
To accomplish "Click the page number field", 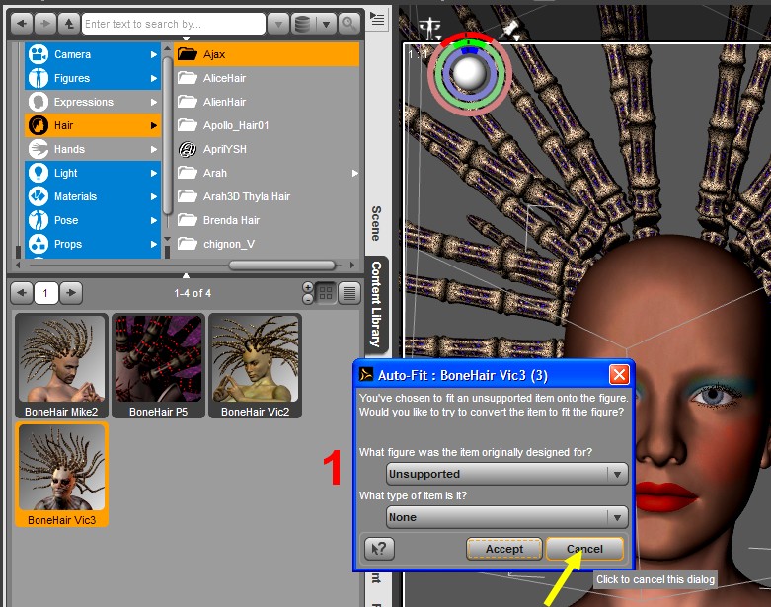I will click(x=46, y=293).
